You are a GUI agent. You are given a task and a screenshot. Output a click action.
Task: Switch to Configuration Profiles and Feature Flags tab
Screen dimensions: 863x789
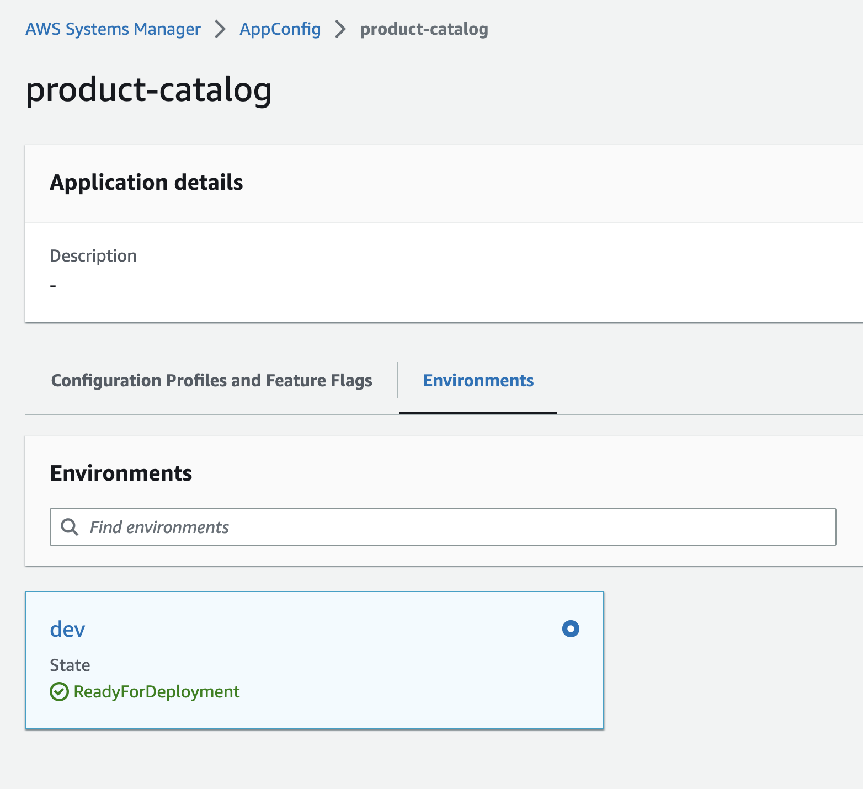click(x=211, y=381)
